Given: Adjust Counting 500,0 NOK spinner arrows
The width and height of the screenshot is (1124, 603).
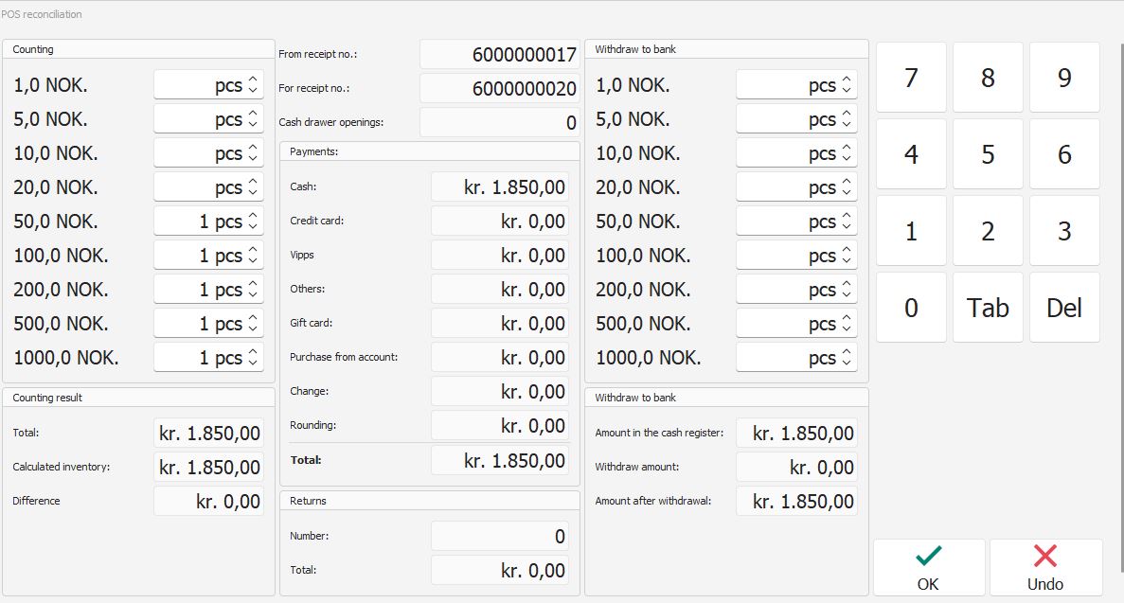Looking at the screenshot, I should point(253,324).
